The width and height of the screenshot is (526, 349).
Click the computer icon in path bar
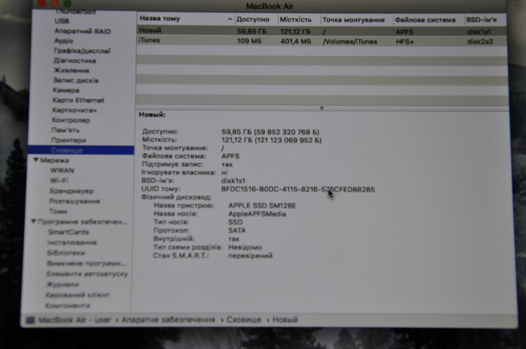click(30, 321)
